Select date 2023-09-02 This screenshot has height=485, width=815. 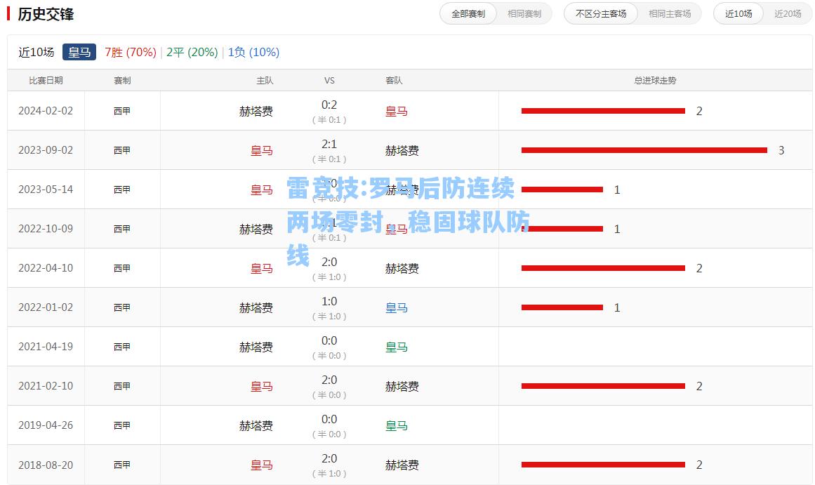[x=46, y=150]
